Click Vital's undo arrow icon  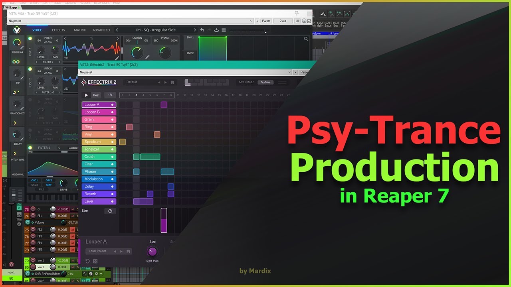click(x=202, y=30)
